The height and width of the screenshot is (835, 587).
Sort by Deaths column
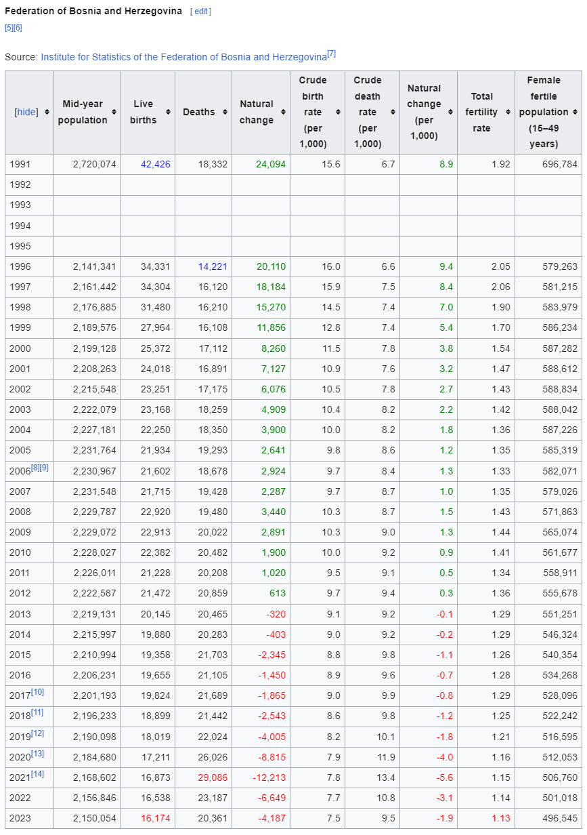click(225, 113)
